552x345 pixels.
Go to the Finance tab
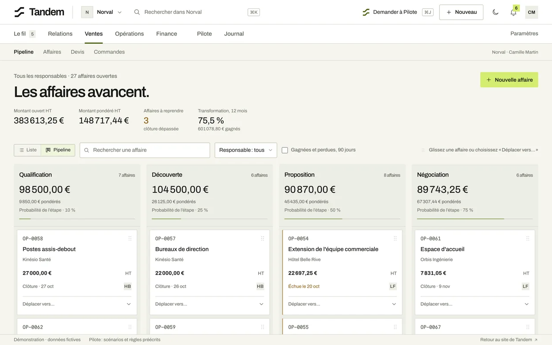tap(166, 34)
